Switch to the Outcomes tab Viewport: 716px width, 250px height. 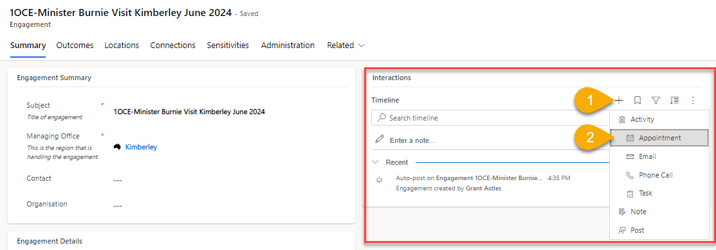pyautogui.click(x=75, y=46)
